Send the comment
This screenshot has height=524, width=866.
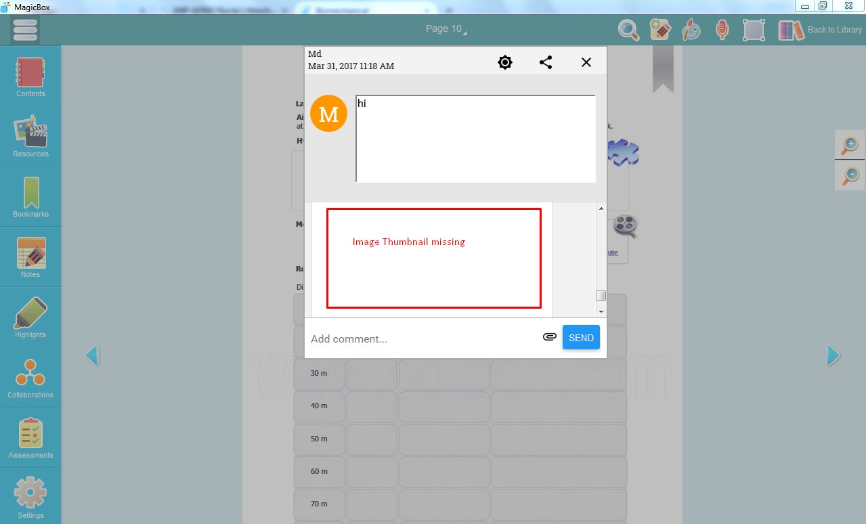[x=581, y=338]
